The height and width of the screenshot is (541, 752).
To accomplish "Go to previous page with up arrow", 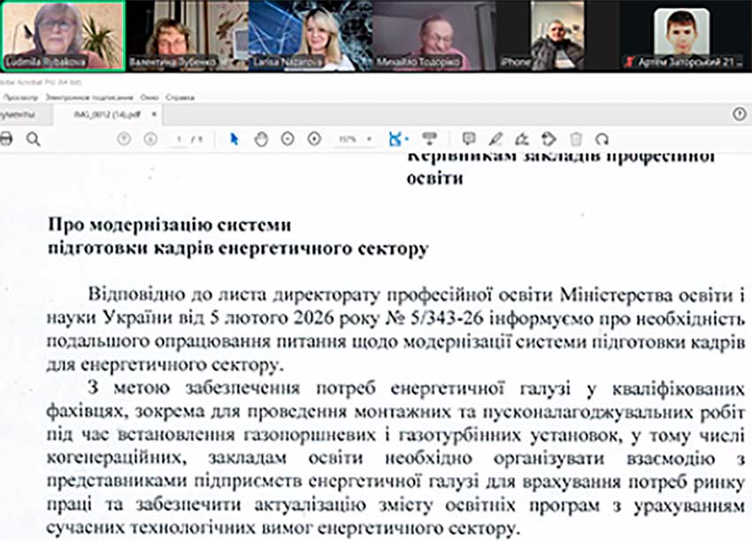I will [x=124, y=139].
